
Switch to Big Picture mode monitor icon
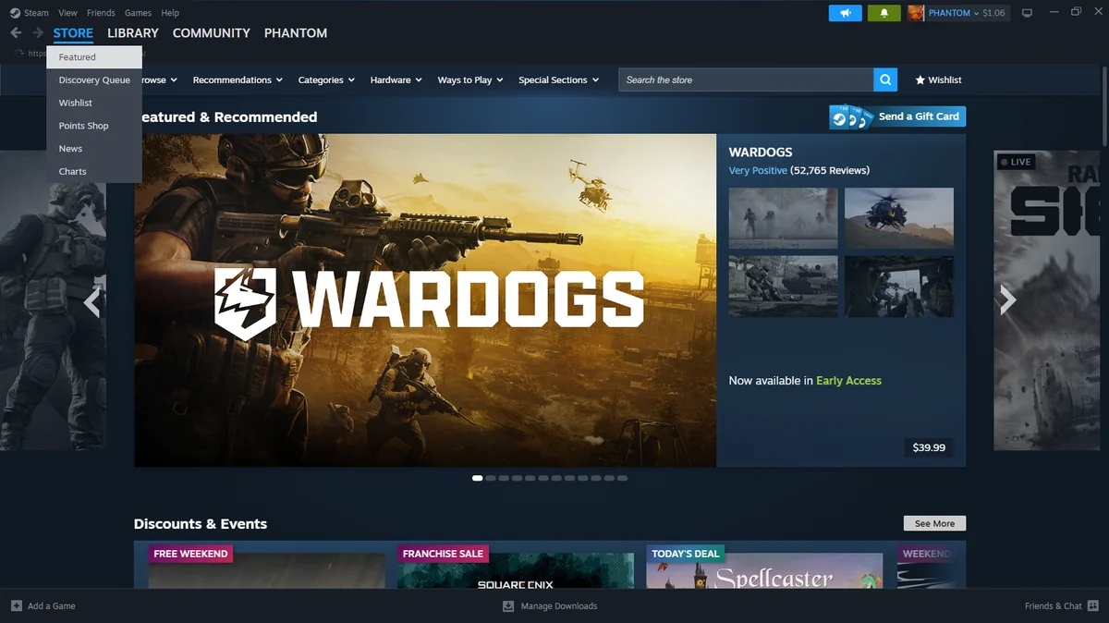click(x=1026, y=13)
